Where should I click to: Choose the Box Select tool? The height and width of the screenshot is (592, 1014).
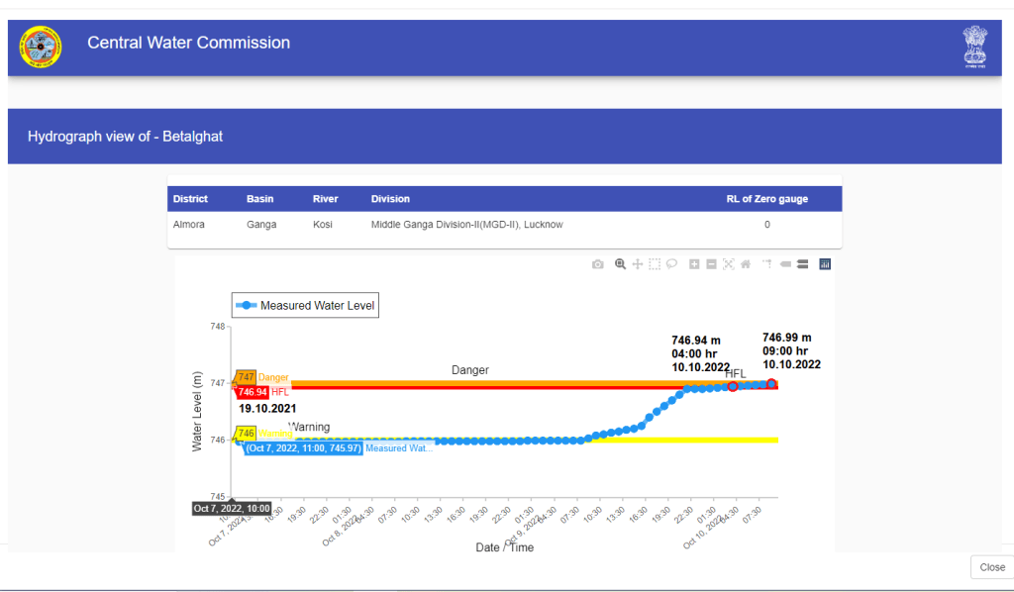click(655, 264)
